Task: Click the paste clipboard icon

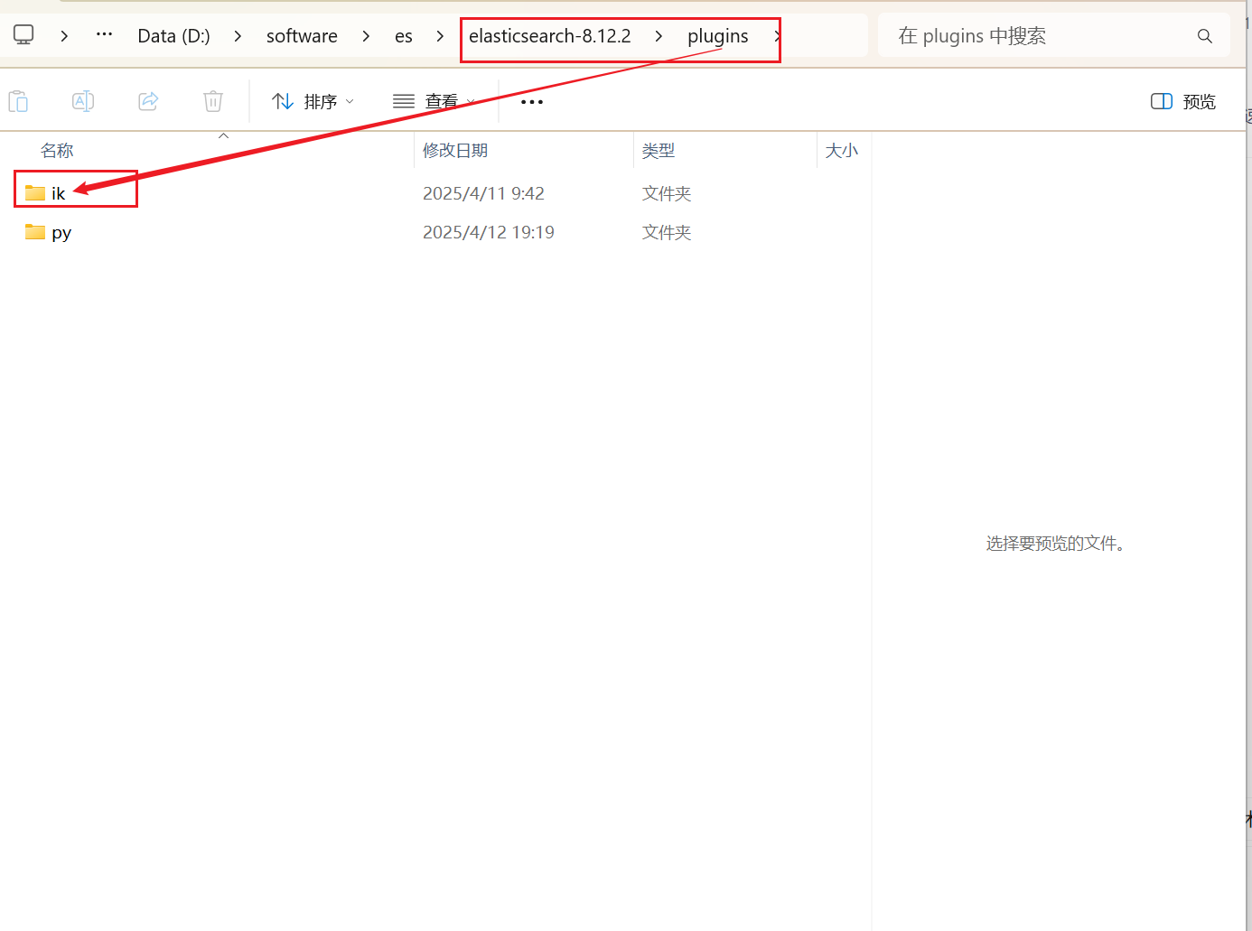Action: click(18, 101)
